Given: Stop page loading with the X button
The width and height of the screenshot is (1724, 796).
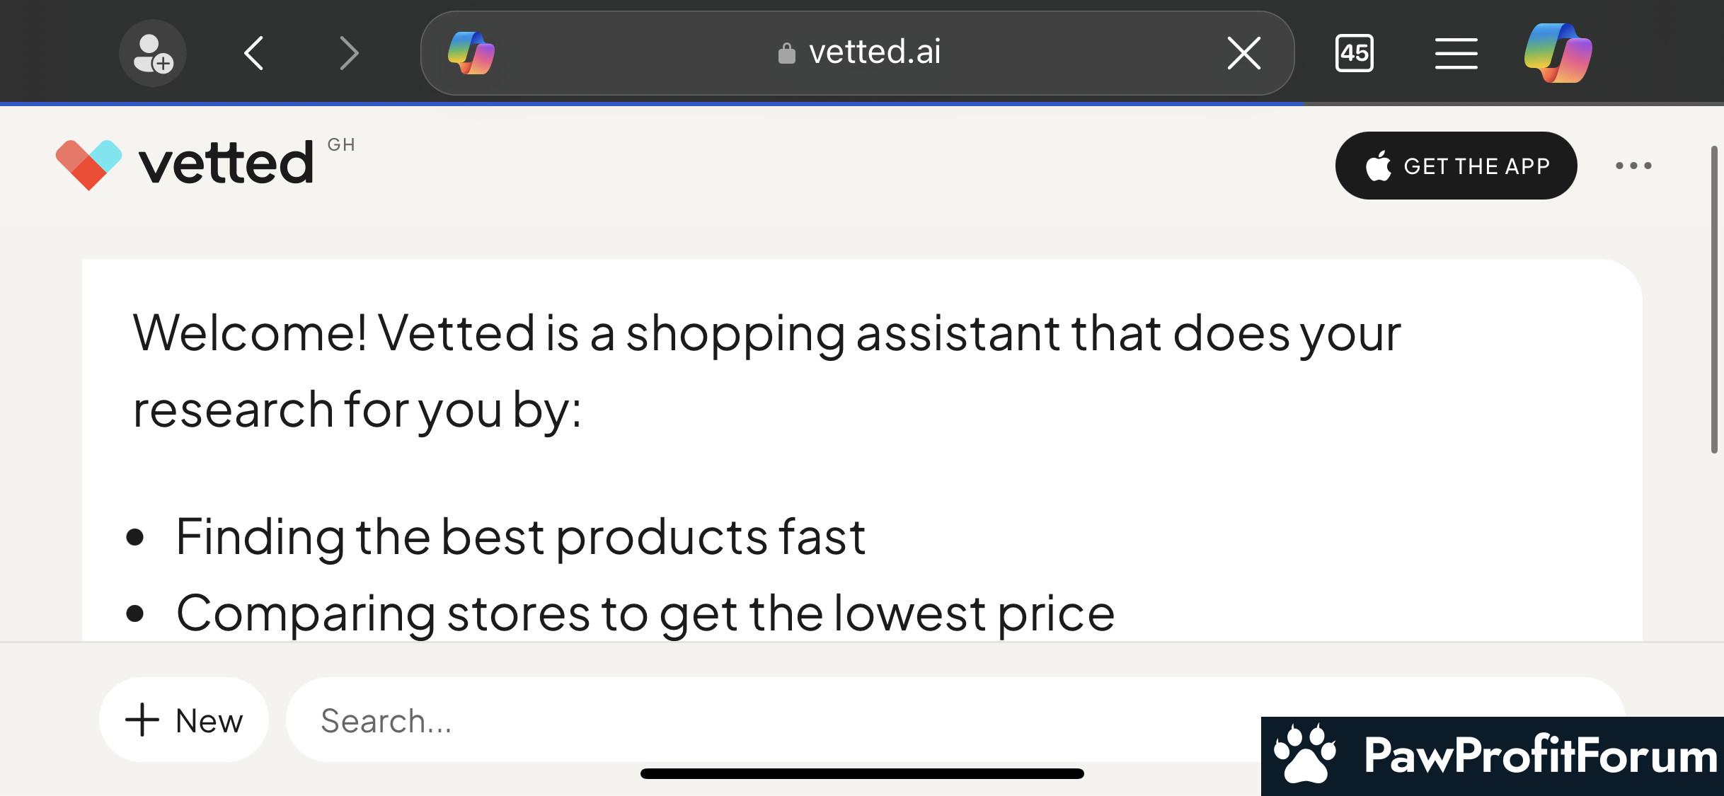Looking at the screenshot, I should click(1243, 53).
